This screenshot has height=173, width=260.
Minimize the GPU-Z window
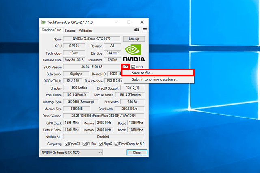point(116,22)
